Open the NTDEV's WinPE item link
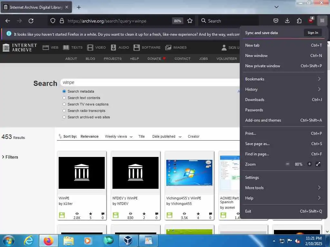 [x=125, y=198]
